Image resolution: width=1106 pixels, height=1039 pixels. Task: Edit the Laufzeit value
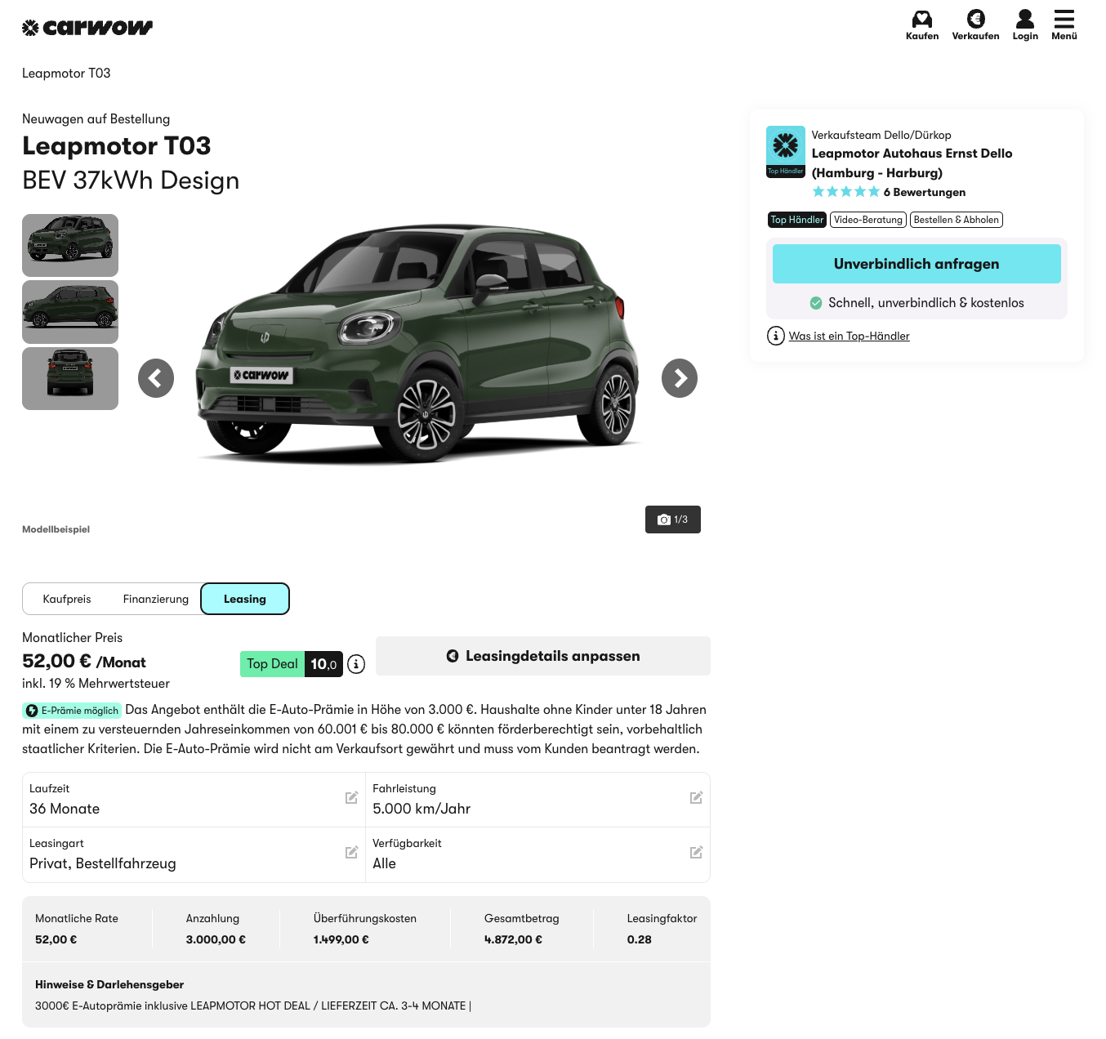(351, 798)
